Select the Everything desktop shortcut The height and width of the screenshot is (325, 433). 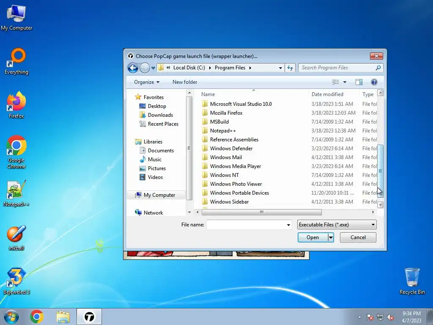pyautogui.click(x=16, y=61)
